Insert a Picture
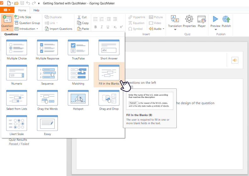249x176 pixels. [x=156, y=17]
